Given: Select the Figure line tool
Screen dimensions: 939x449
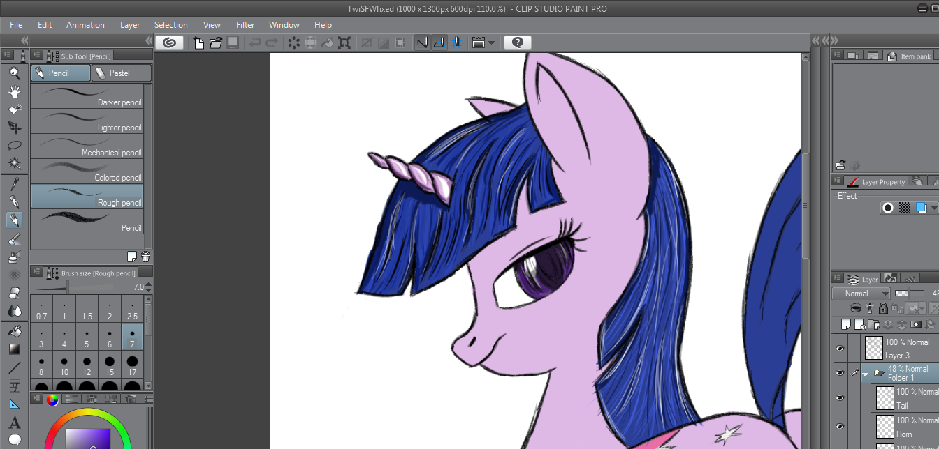Looking at the screenshot, I should 15,367.
